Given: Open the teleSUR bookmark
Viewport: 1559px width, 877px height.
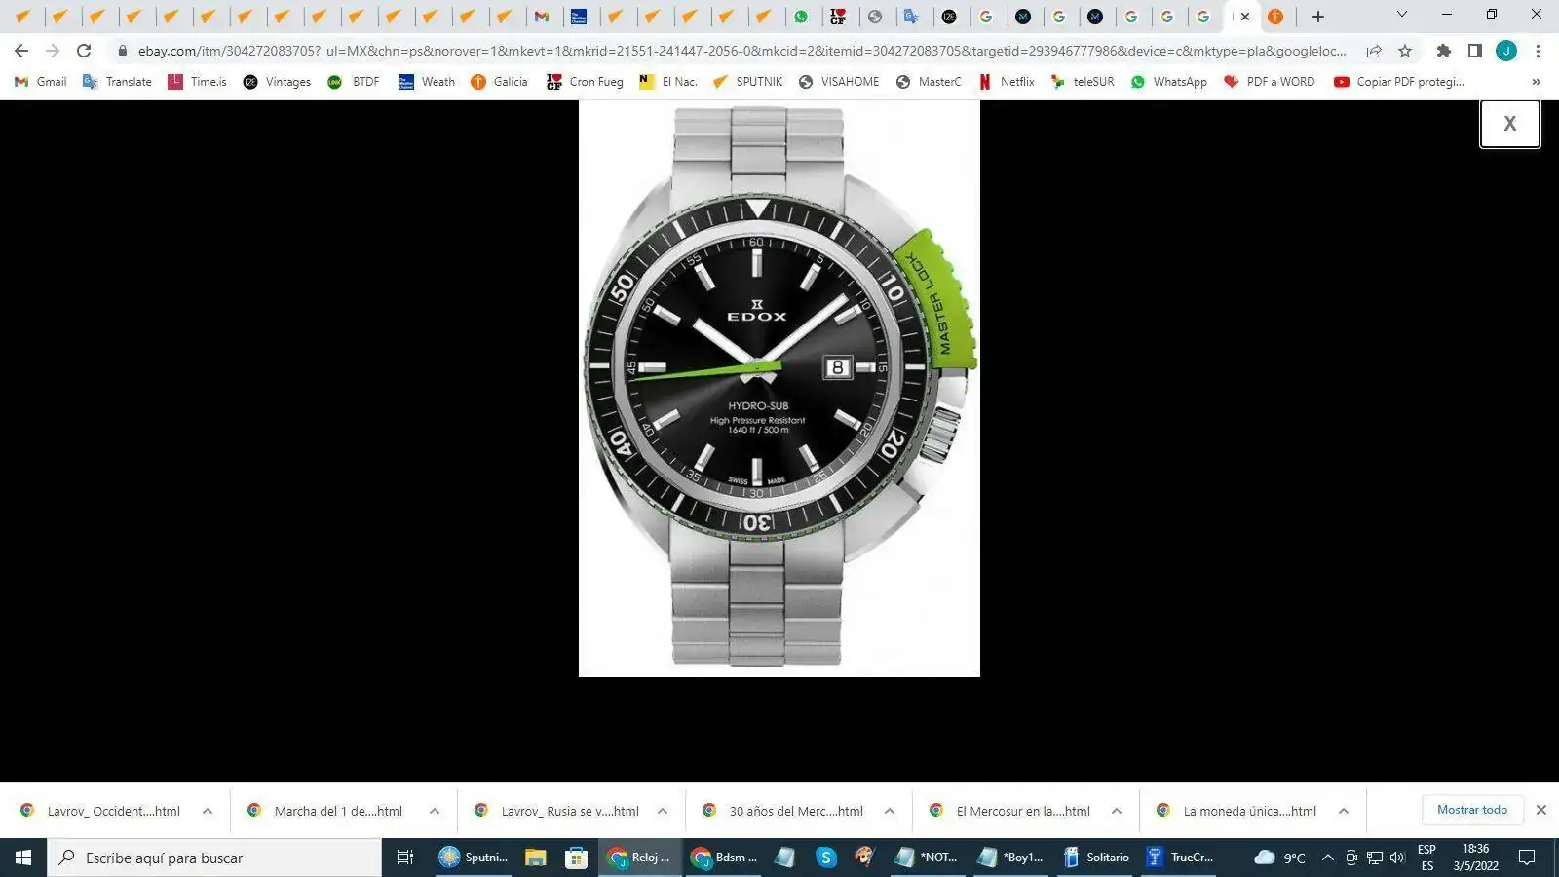Looking at the screenshot, I should click(1083, 82).
